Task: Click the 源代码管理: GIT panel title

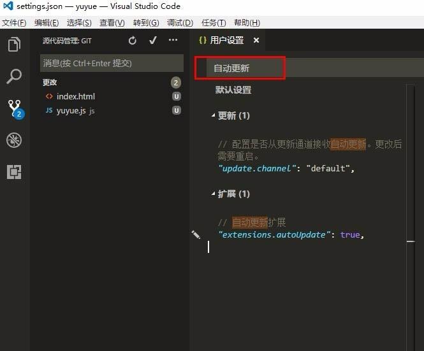Action: click(x=67, y=41)
